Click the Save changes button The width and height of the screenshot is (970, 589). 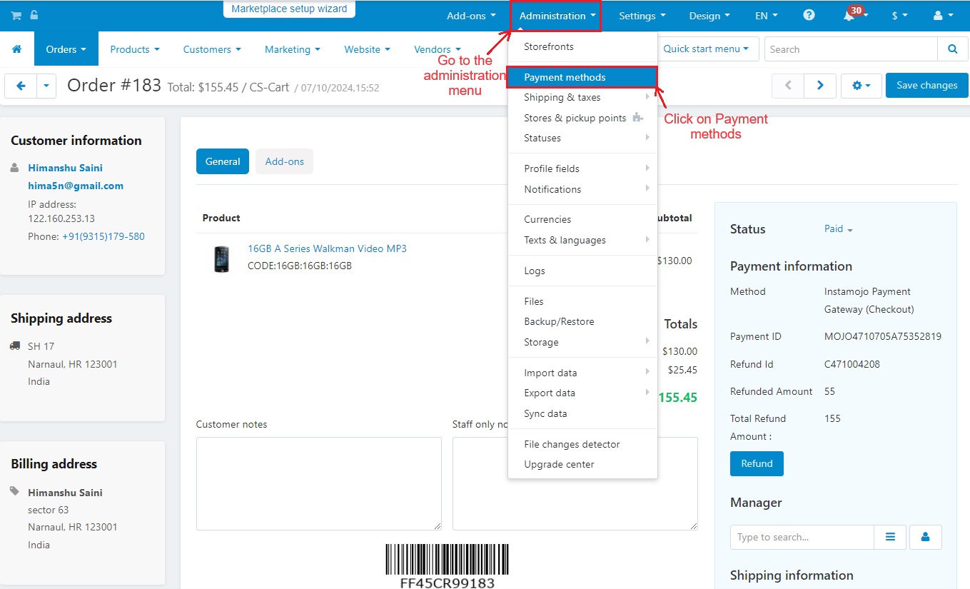[926, 86]
